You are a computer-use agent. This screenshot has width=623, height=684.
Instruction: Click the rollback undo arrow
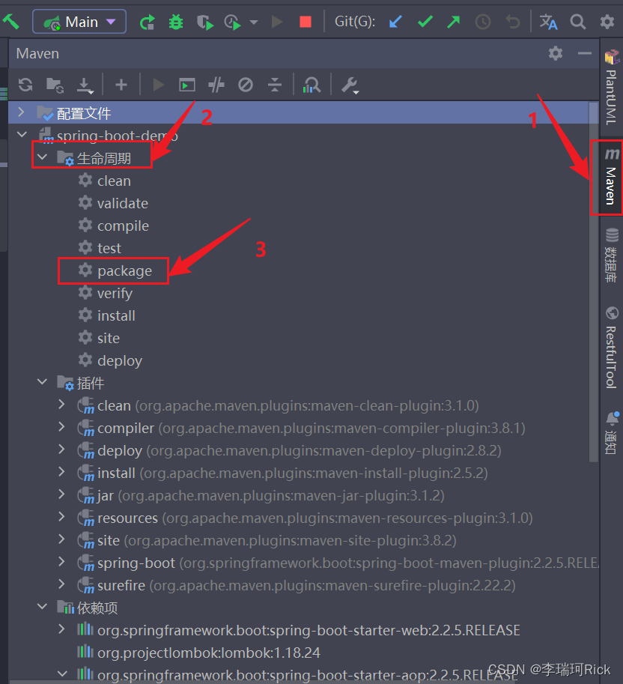click(513, 22)
